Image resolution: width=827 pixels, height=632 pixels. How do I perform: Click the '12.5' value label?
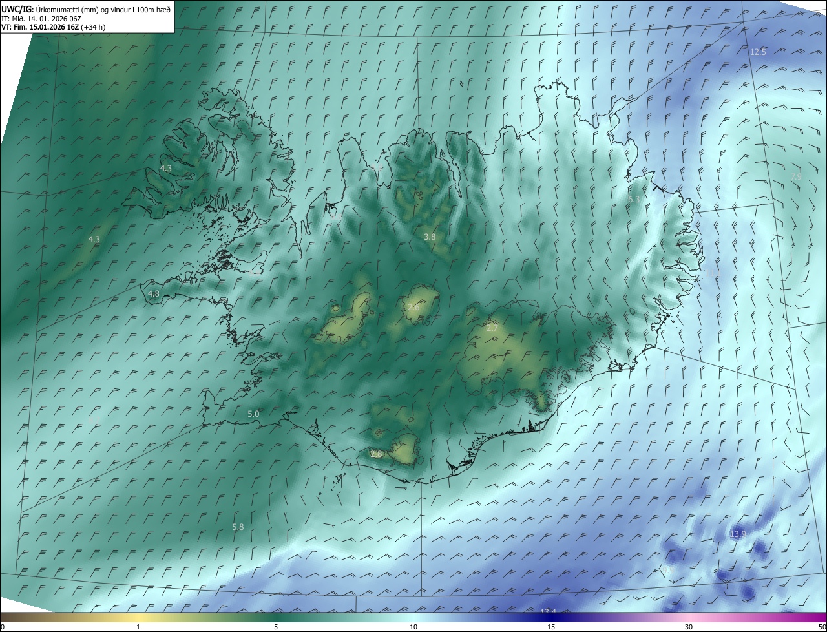tap(758, 52)
